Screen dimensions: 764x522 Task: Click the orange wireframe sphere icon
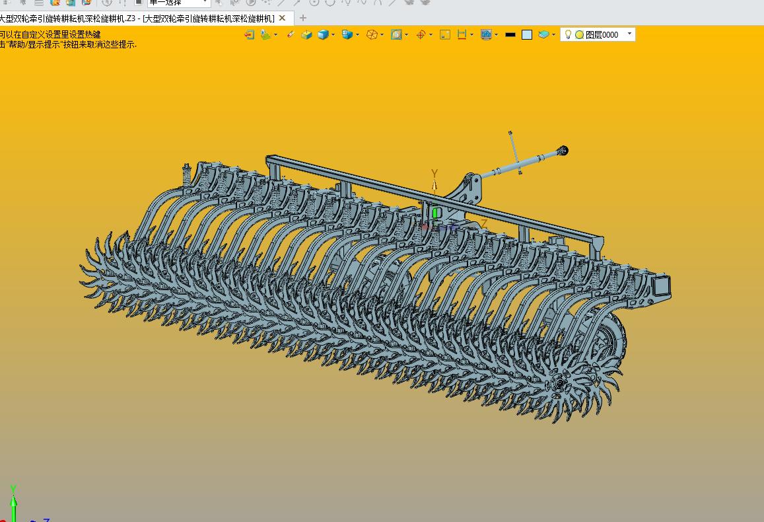pyautogui.click(x=372, y=34)
